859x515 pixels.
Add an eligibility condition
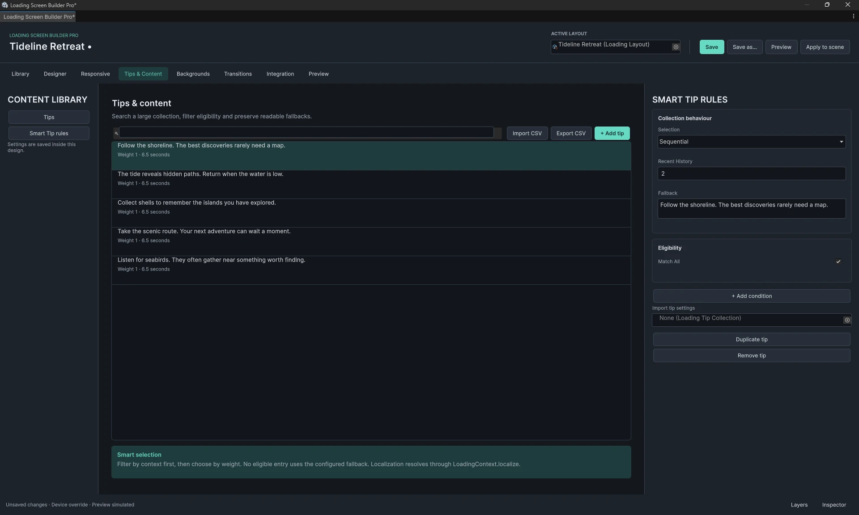coord(752,296)
